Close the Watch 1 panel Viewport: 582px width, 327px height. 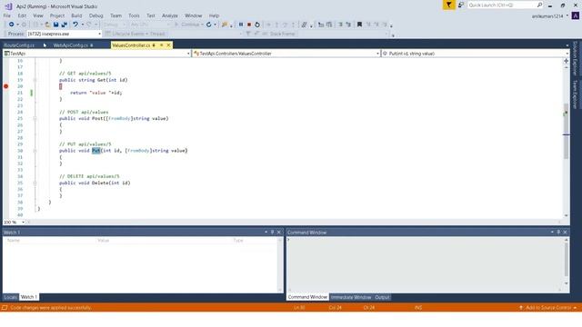click(279, 233)
